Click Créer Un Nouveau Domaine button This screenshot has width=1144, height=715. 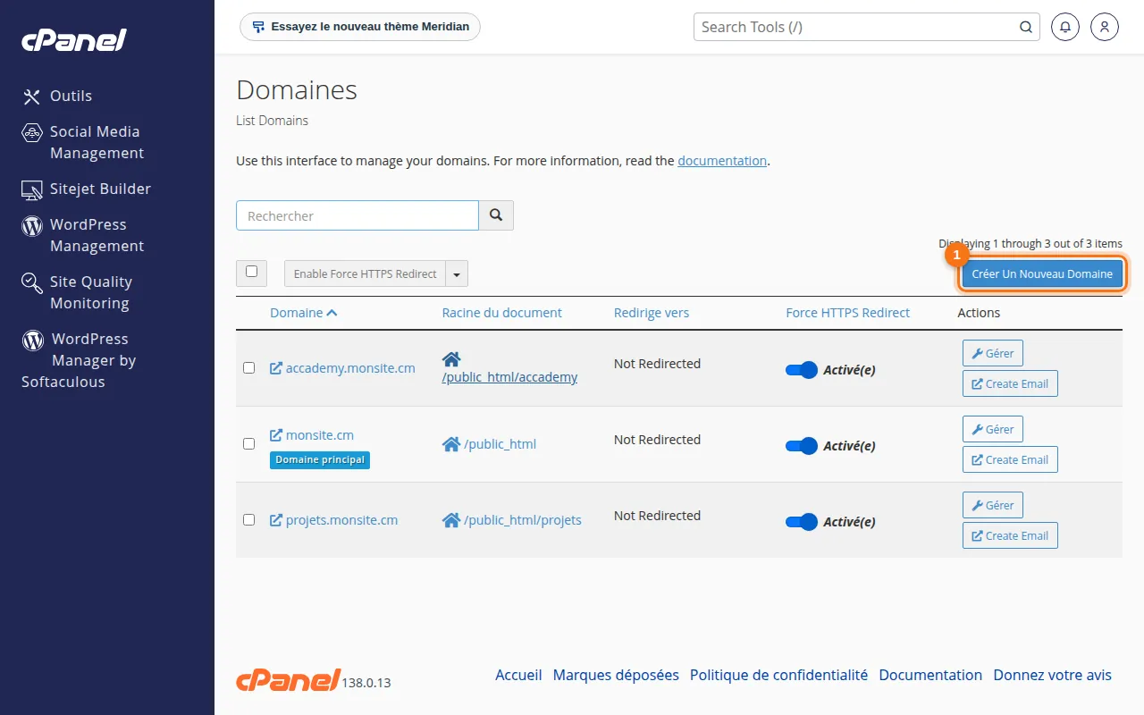click(x=1042, y=273)
